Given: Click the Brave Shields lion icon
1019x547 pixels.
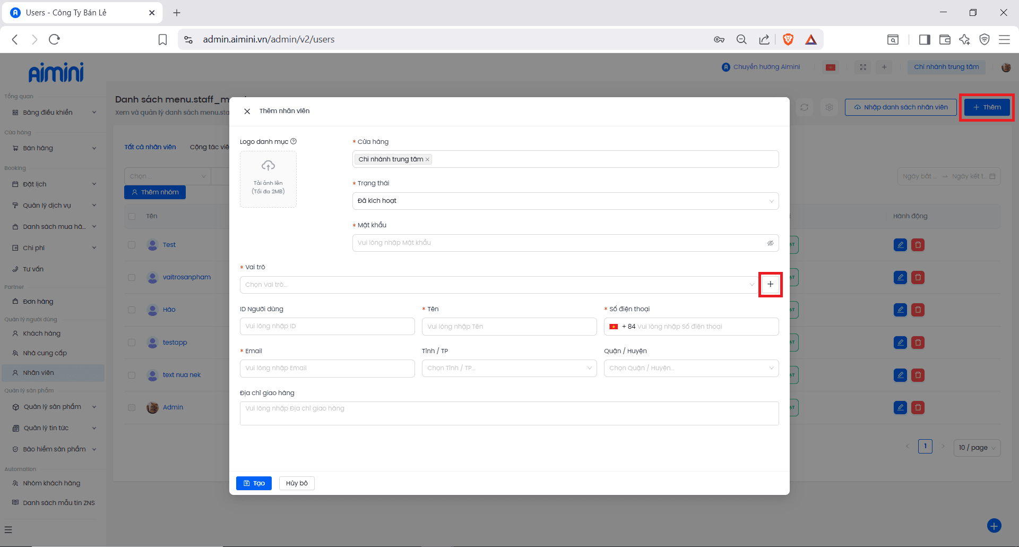Looking at the screenshot, I should (788, 39).
